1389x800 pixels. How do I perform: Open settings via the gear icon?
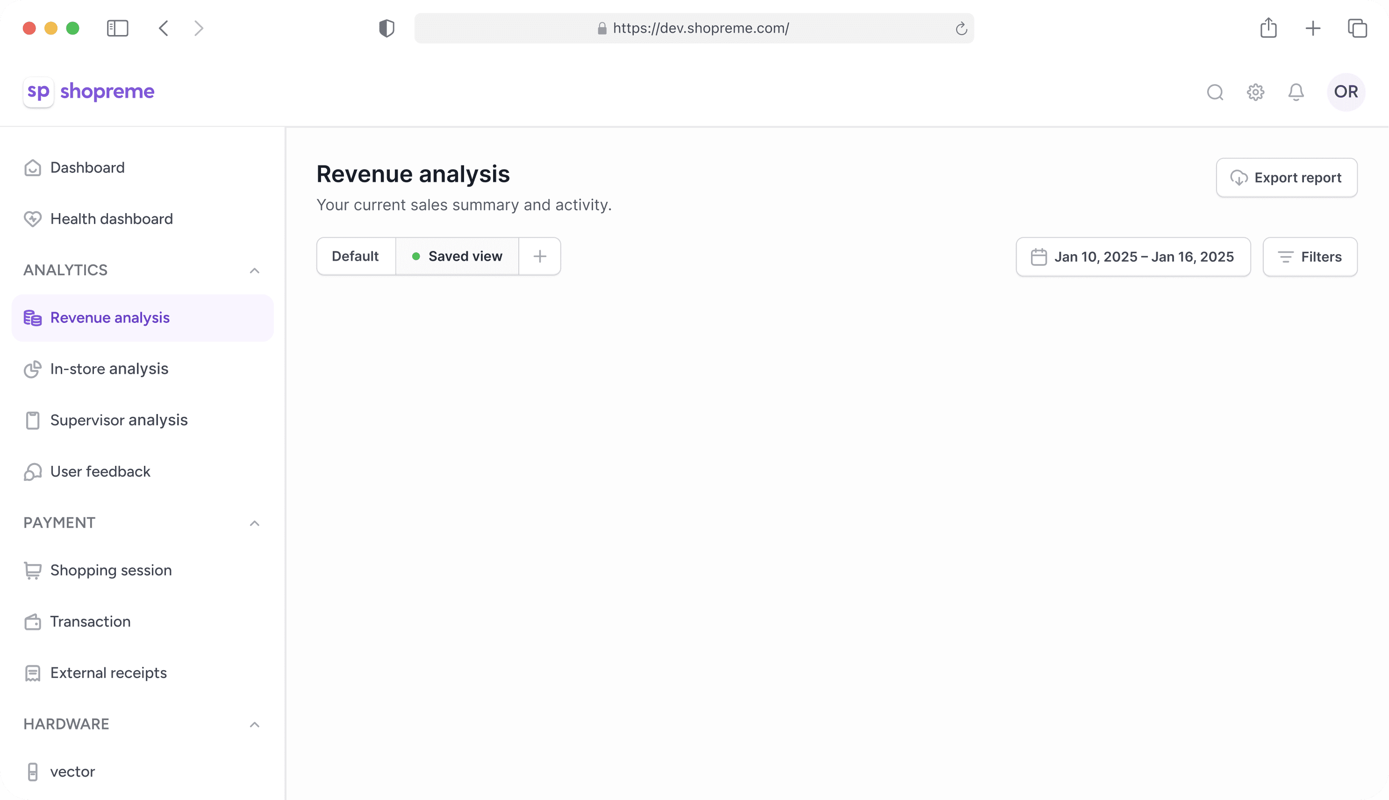[1255, 92]
